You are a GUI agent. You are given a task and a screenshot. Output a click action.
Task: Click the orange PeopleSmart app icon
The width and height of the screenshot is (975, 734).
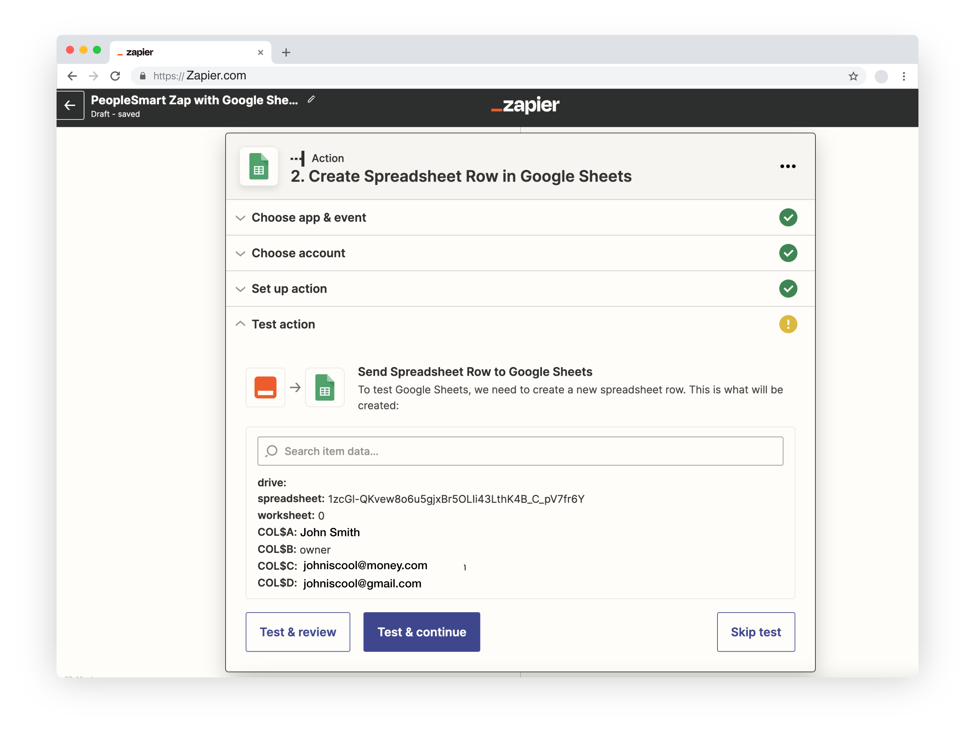pyautogui.click(x=265, y=388)
